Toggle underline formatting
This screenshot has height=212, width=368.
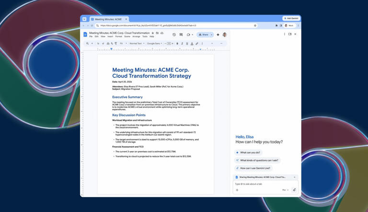(187, 44)
